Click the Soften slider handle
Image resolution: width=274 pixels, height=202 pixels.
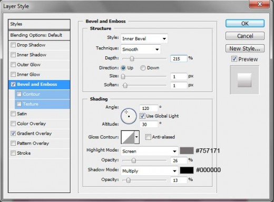(x=125, y=85)
